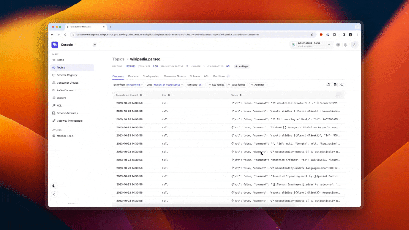Open the notifications bell

point(345,45)
